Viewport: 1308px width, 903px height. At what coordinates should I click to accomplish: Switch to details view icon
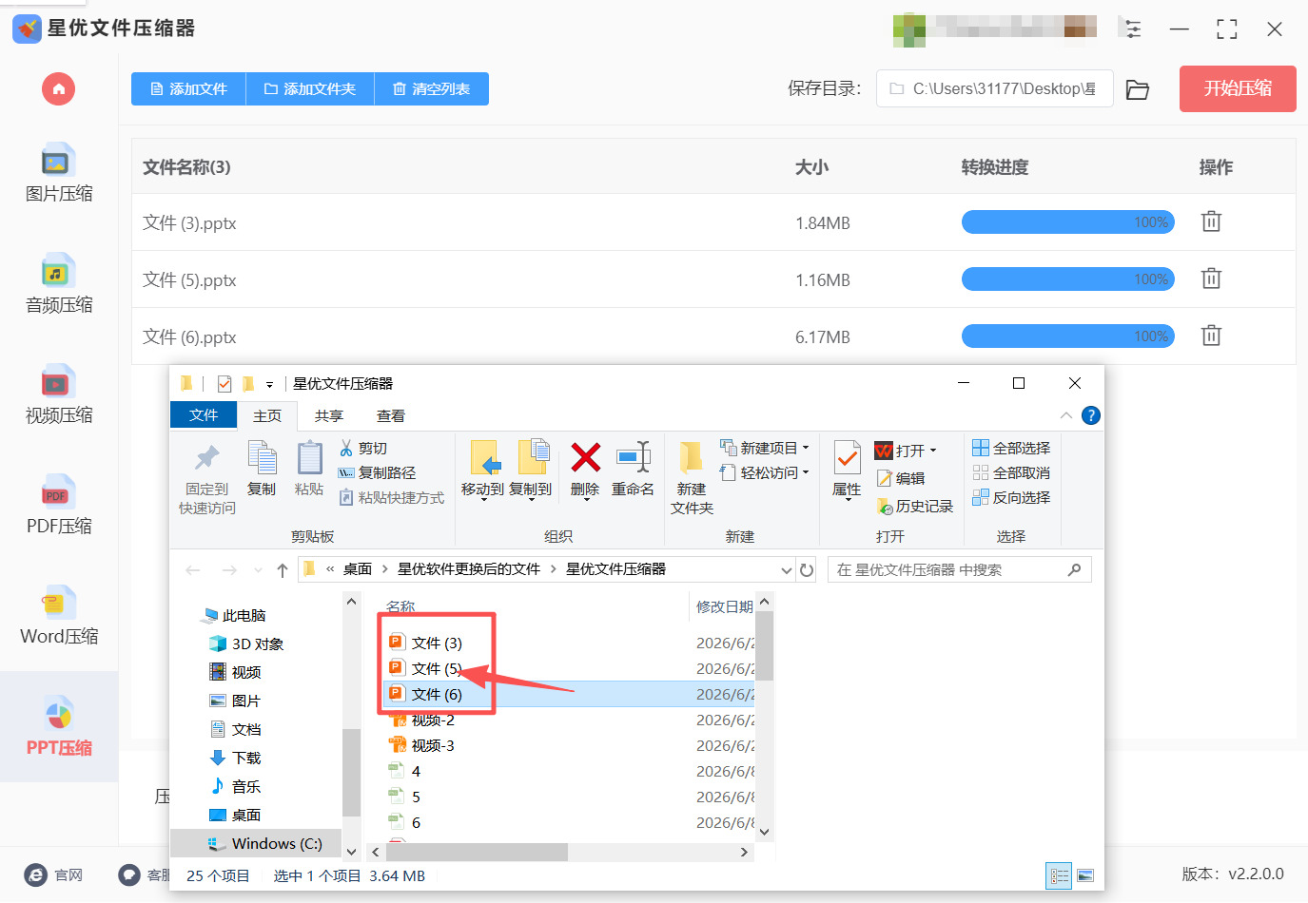[1059, 876]
